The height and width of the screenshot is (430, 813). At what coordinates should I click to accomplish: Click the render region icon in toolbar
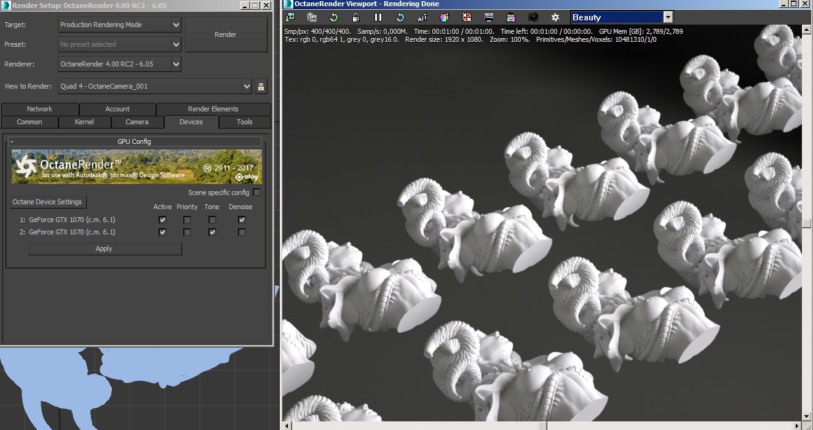pyautogui.click(x=511, y=17)
